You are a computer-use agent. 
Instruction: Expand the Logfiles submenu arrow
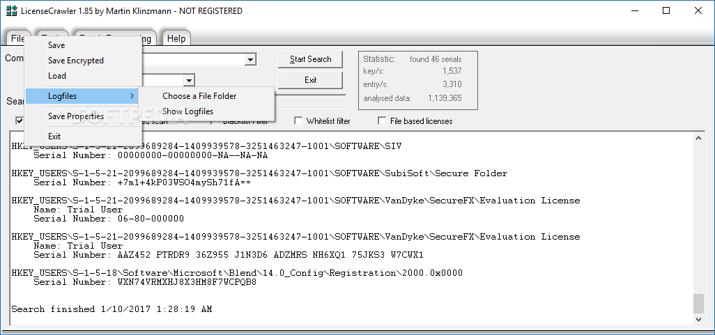[x=132, y=96]
